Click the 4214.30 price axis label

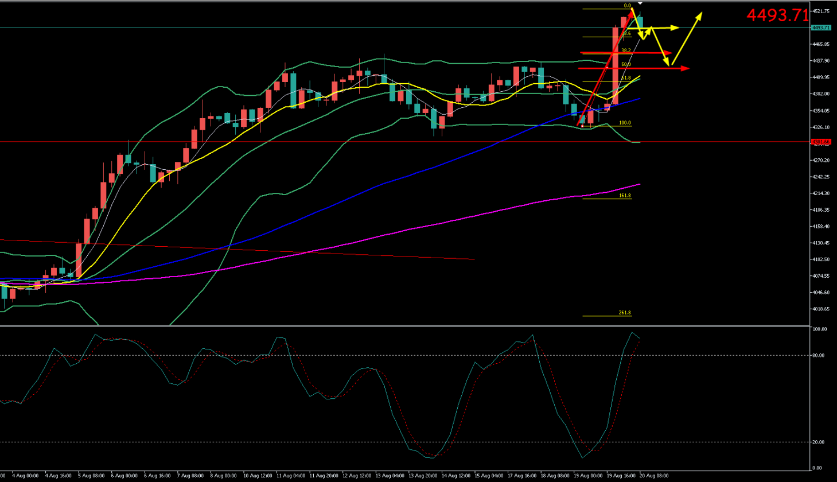tap(822, 193)
